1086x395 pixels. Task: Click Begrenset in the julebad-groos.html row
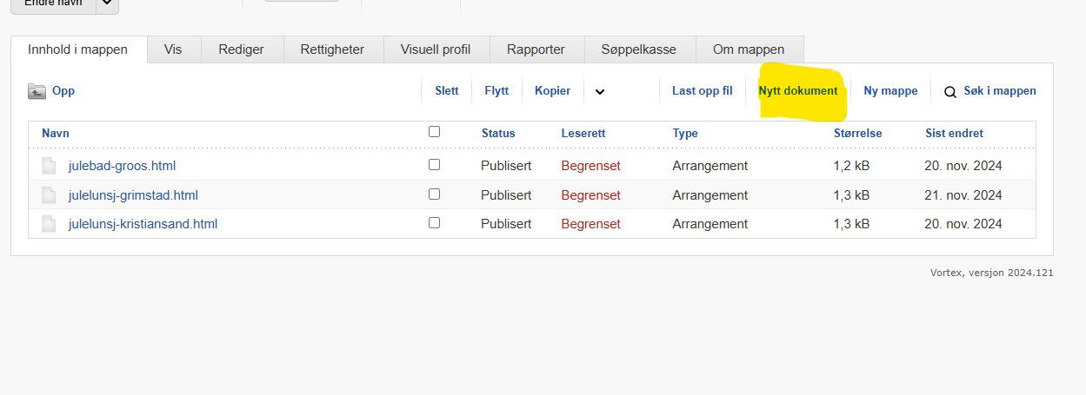point(591,166)
